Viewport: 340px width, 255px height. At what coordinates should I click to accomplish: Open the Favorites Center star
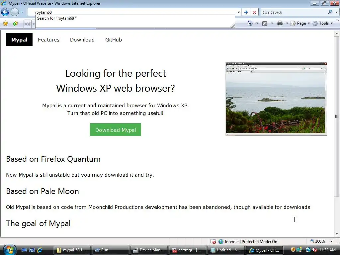[x=5, y=23]
